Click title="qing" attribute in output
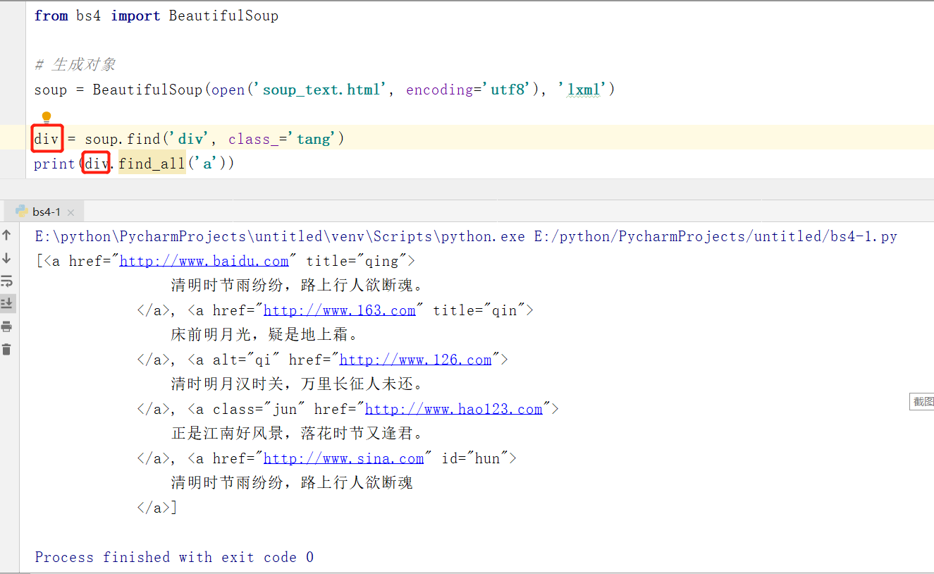The image size is (934, 574). pyautogui.click(x=357, y=262)
